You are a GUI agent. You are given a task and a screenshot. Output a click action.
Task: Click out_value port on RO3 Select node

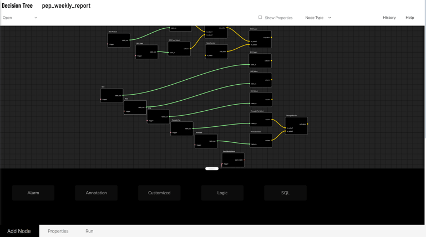click(271, 38)
